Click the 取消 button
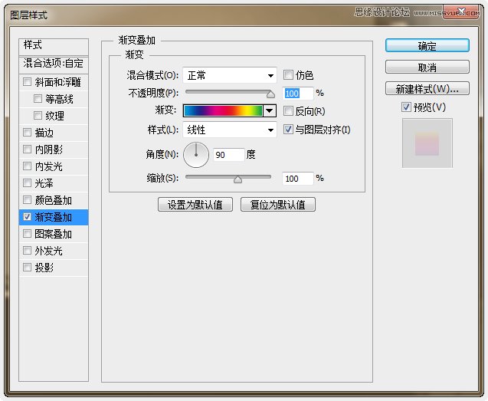This screenshot has width=488, height=401. click(427, 67)
